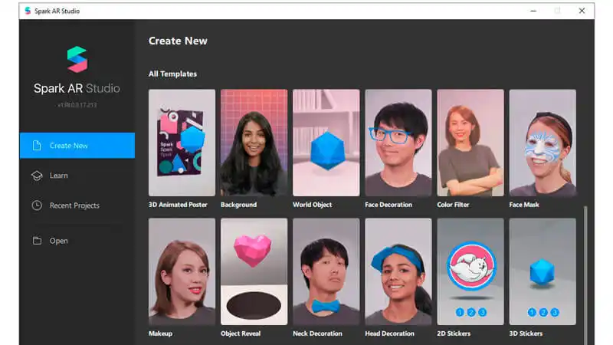
Task: Click the 2D Stickers label
Action: click(x=454, y=333)
